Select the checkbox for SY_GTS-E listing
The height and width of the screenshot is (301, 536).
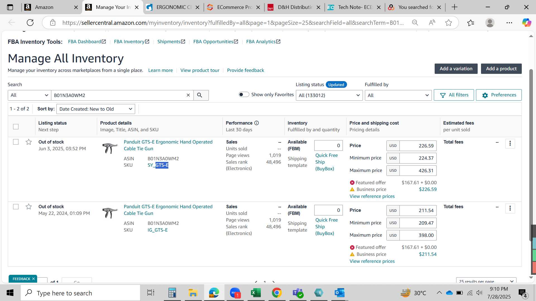tap(16, 142)
